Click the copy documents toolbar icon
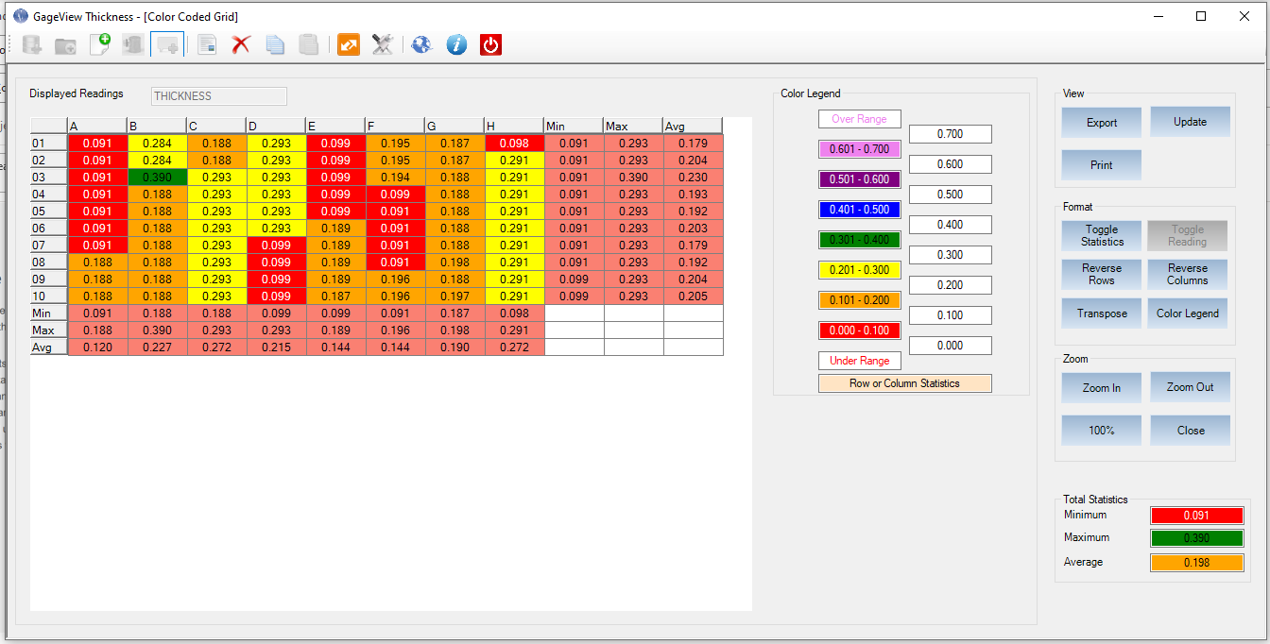This screenshot has width=1270, height=644. point(275,43)
